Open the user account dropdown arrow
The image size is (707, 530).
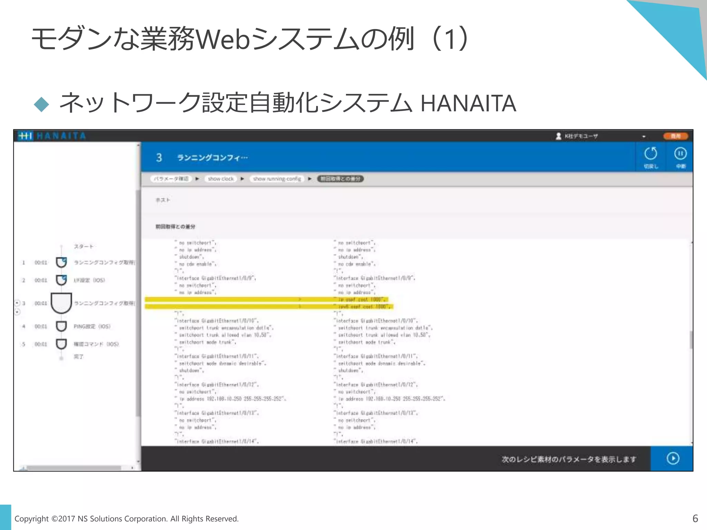(644, 137)
